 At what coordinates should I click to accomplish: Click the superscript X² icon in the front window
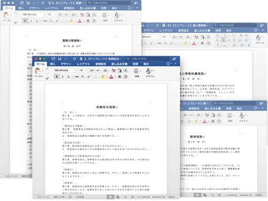click(x=88, y=77)
